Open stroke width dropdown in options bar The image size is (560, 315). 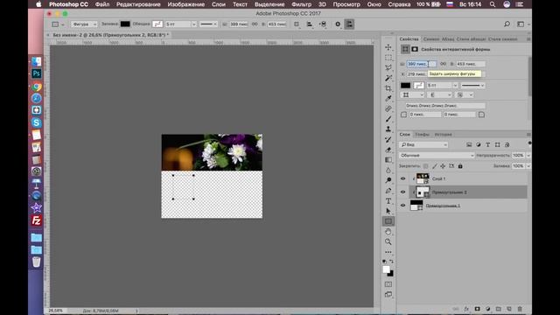(194, 24)
